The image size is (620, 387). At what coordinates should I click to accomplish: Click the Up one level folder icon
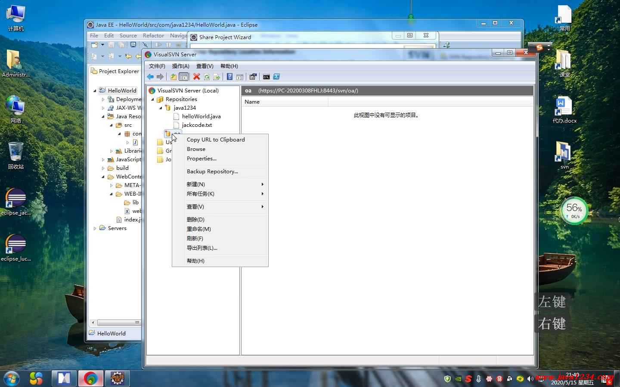(x=173, y=77)
